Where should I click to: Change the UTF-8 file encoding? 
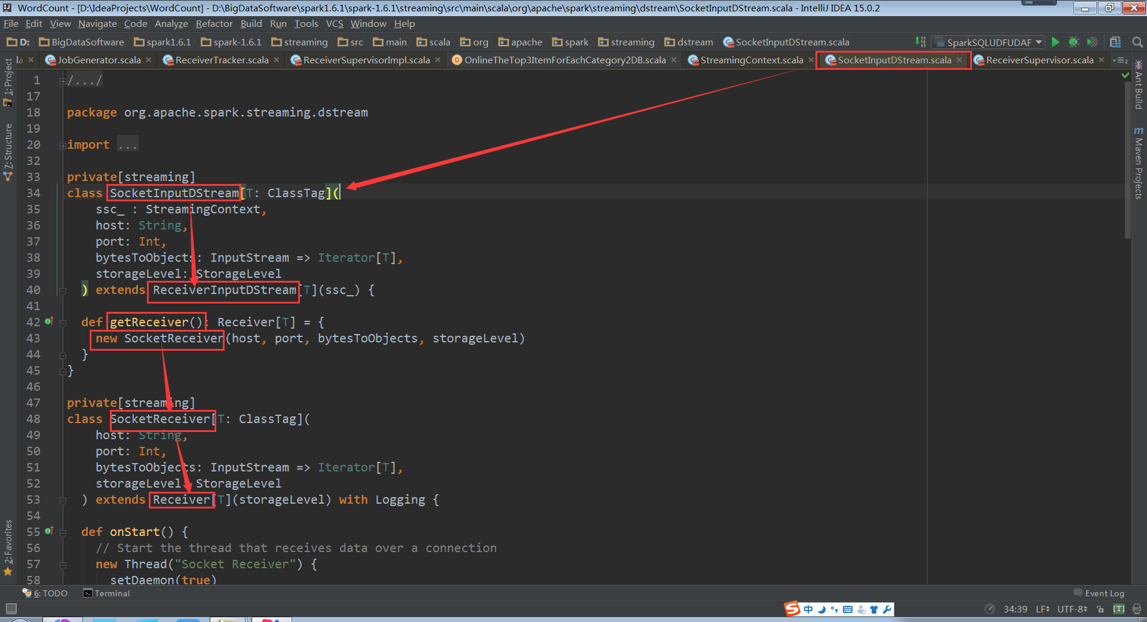click(1072, 609)
